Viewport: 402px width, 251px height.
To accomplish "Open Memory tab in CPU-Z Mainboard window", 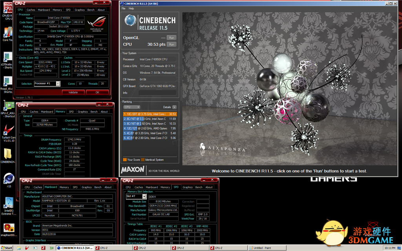I will (x=64, y=187).
